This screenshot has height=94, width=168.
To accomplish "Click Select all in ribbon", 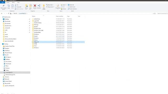I will (71, 5).
